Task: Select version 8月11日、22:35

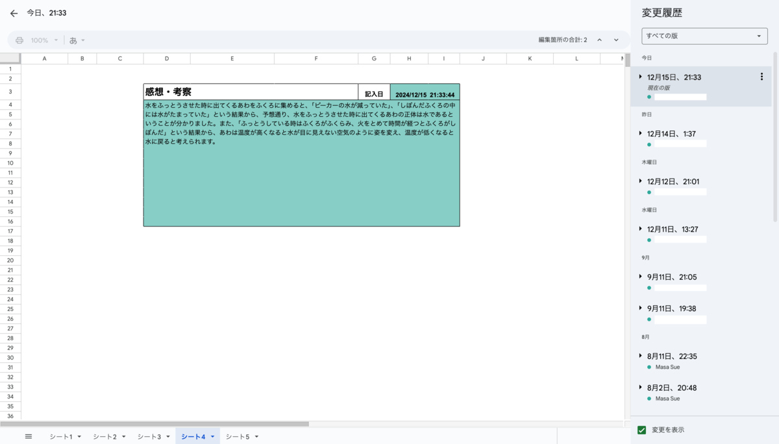Action: pyautogui.click(x=672, y=356)
